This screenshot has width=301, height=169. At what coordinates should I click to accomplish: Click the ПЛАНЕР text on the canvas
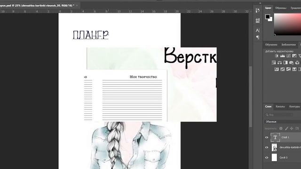pyautogui.click(x=91, y=35)
